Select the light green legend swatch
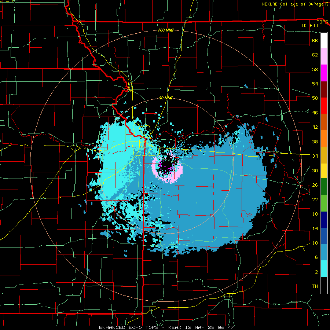The height and width of the screenshot is (330, 330). coord(324,203)
